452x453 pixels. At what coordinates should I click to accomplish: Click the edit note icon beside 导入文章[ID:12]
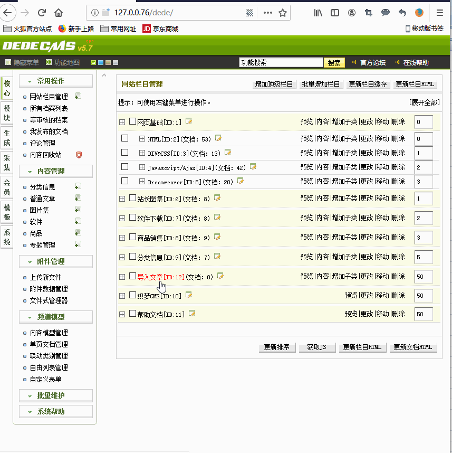click(x=219, y=276)
